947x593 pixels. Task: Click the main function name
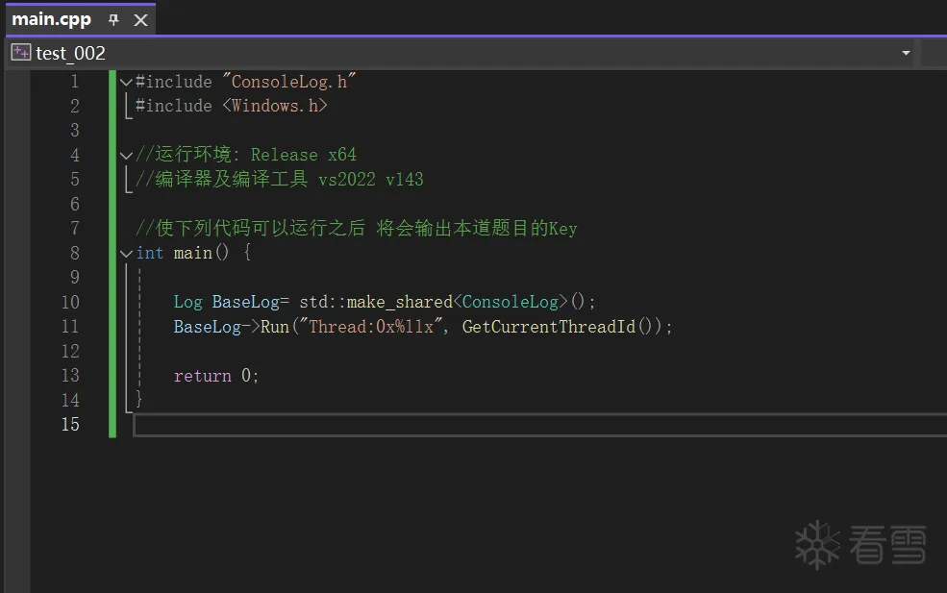pyautogui.click(x=192, y=253)
